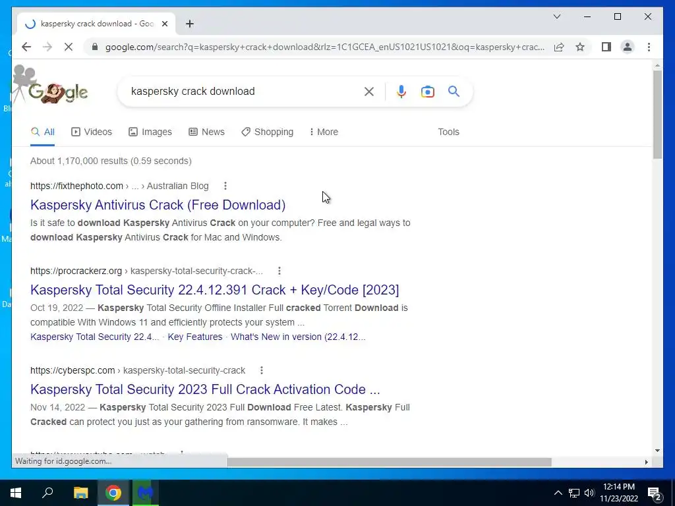Open Chrome side panel icon

pyautogui.click(x=606, y=47)
